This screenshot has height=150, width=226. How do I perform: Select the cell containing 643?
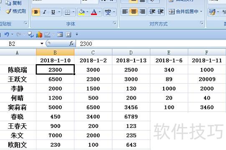[x=131, y=145]
